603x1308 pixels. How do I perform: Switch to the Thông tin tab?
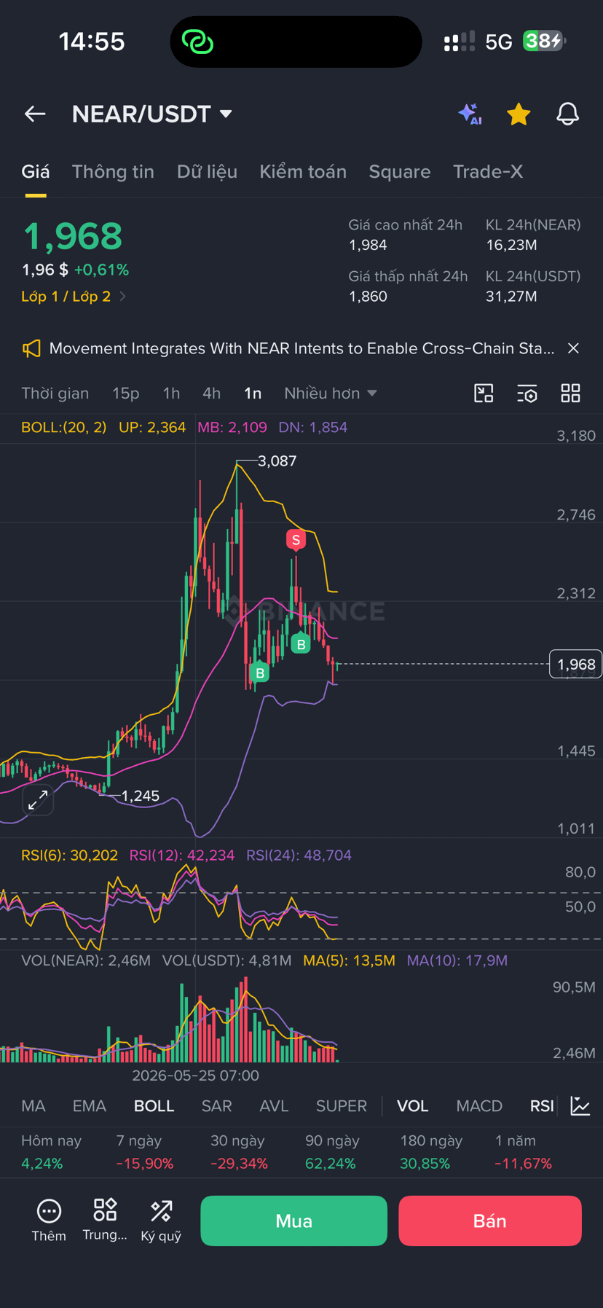tap(113, 171)
